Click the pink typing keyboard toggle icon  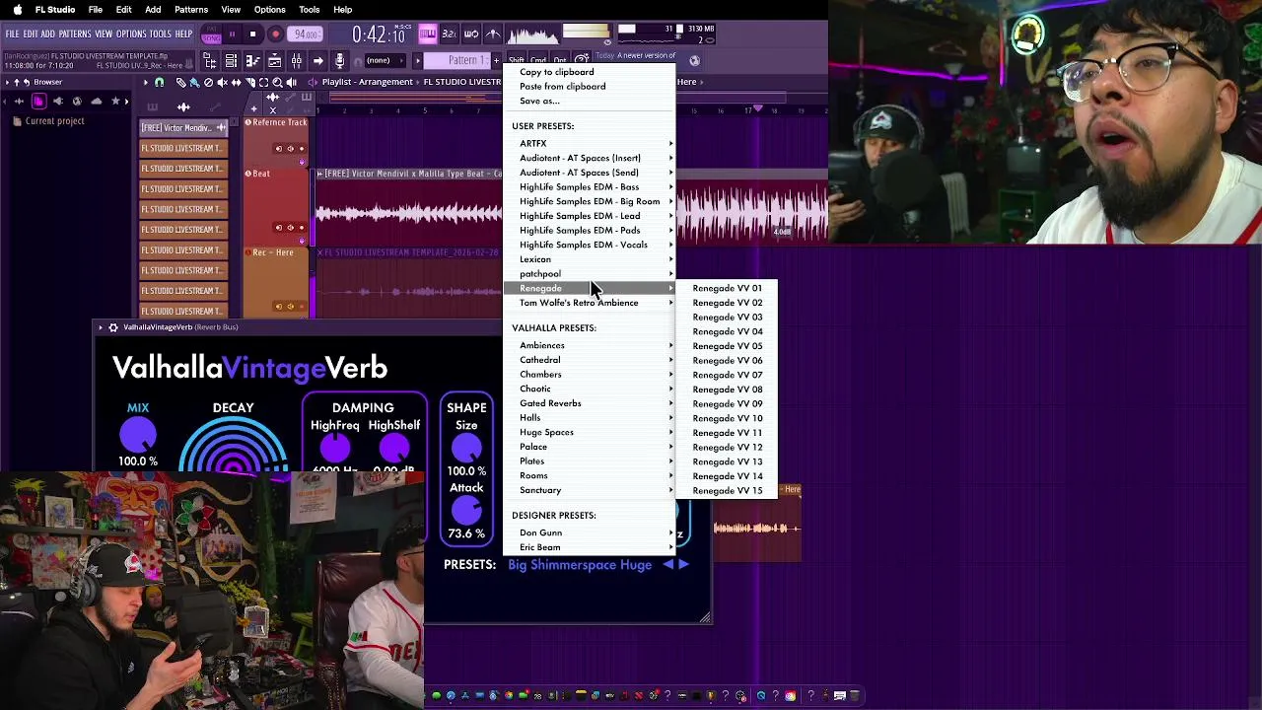[427, 35]
